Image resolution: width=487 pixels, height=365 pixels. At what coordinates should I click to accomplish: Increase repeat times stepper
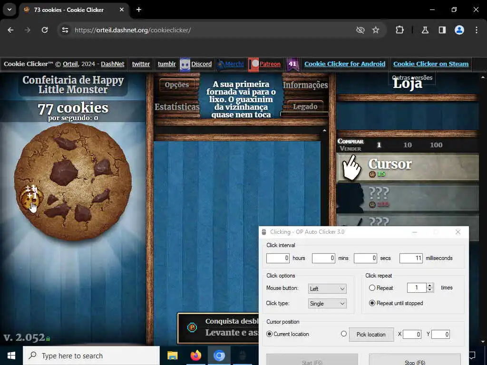[430, 286]
